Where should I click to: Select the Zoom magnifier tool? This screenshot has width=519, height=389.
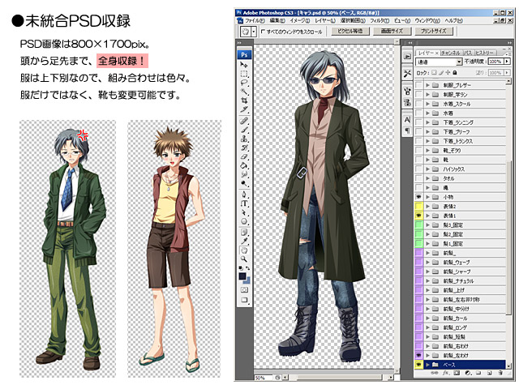(x=244, y=259)
